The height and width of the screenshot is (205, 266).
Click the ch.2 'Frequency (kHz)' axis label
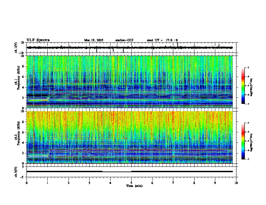(18, 133)
